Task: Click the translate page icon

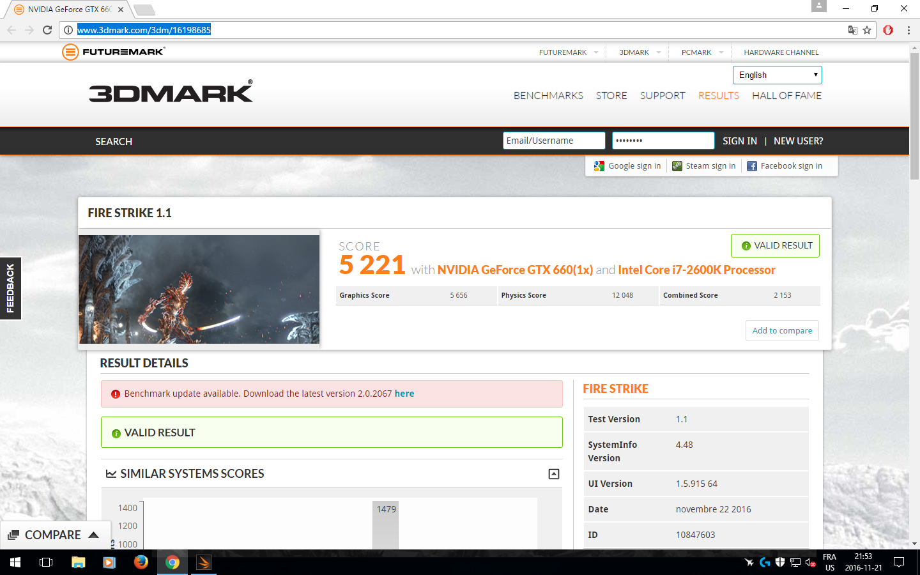Action: (x=852, y=30)
